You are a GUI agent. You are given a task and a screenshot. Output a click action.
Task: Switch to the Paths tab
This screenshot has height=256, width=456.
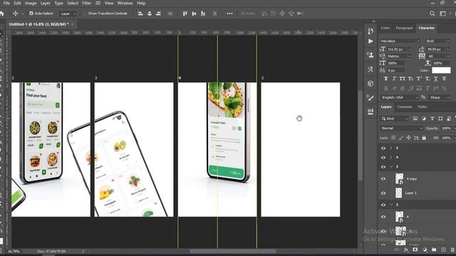(423, 107)
